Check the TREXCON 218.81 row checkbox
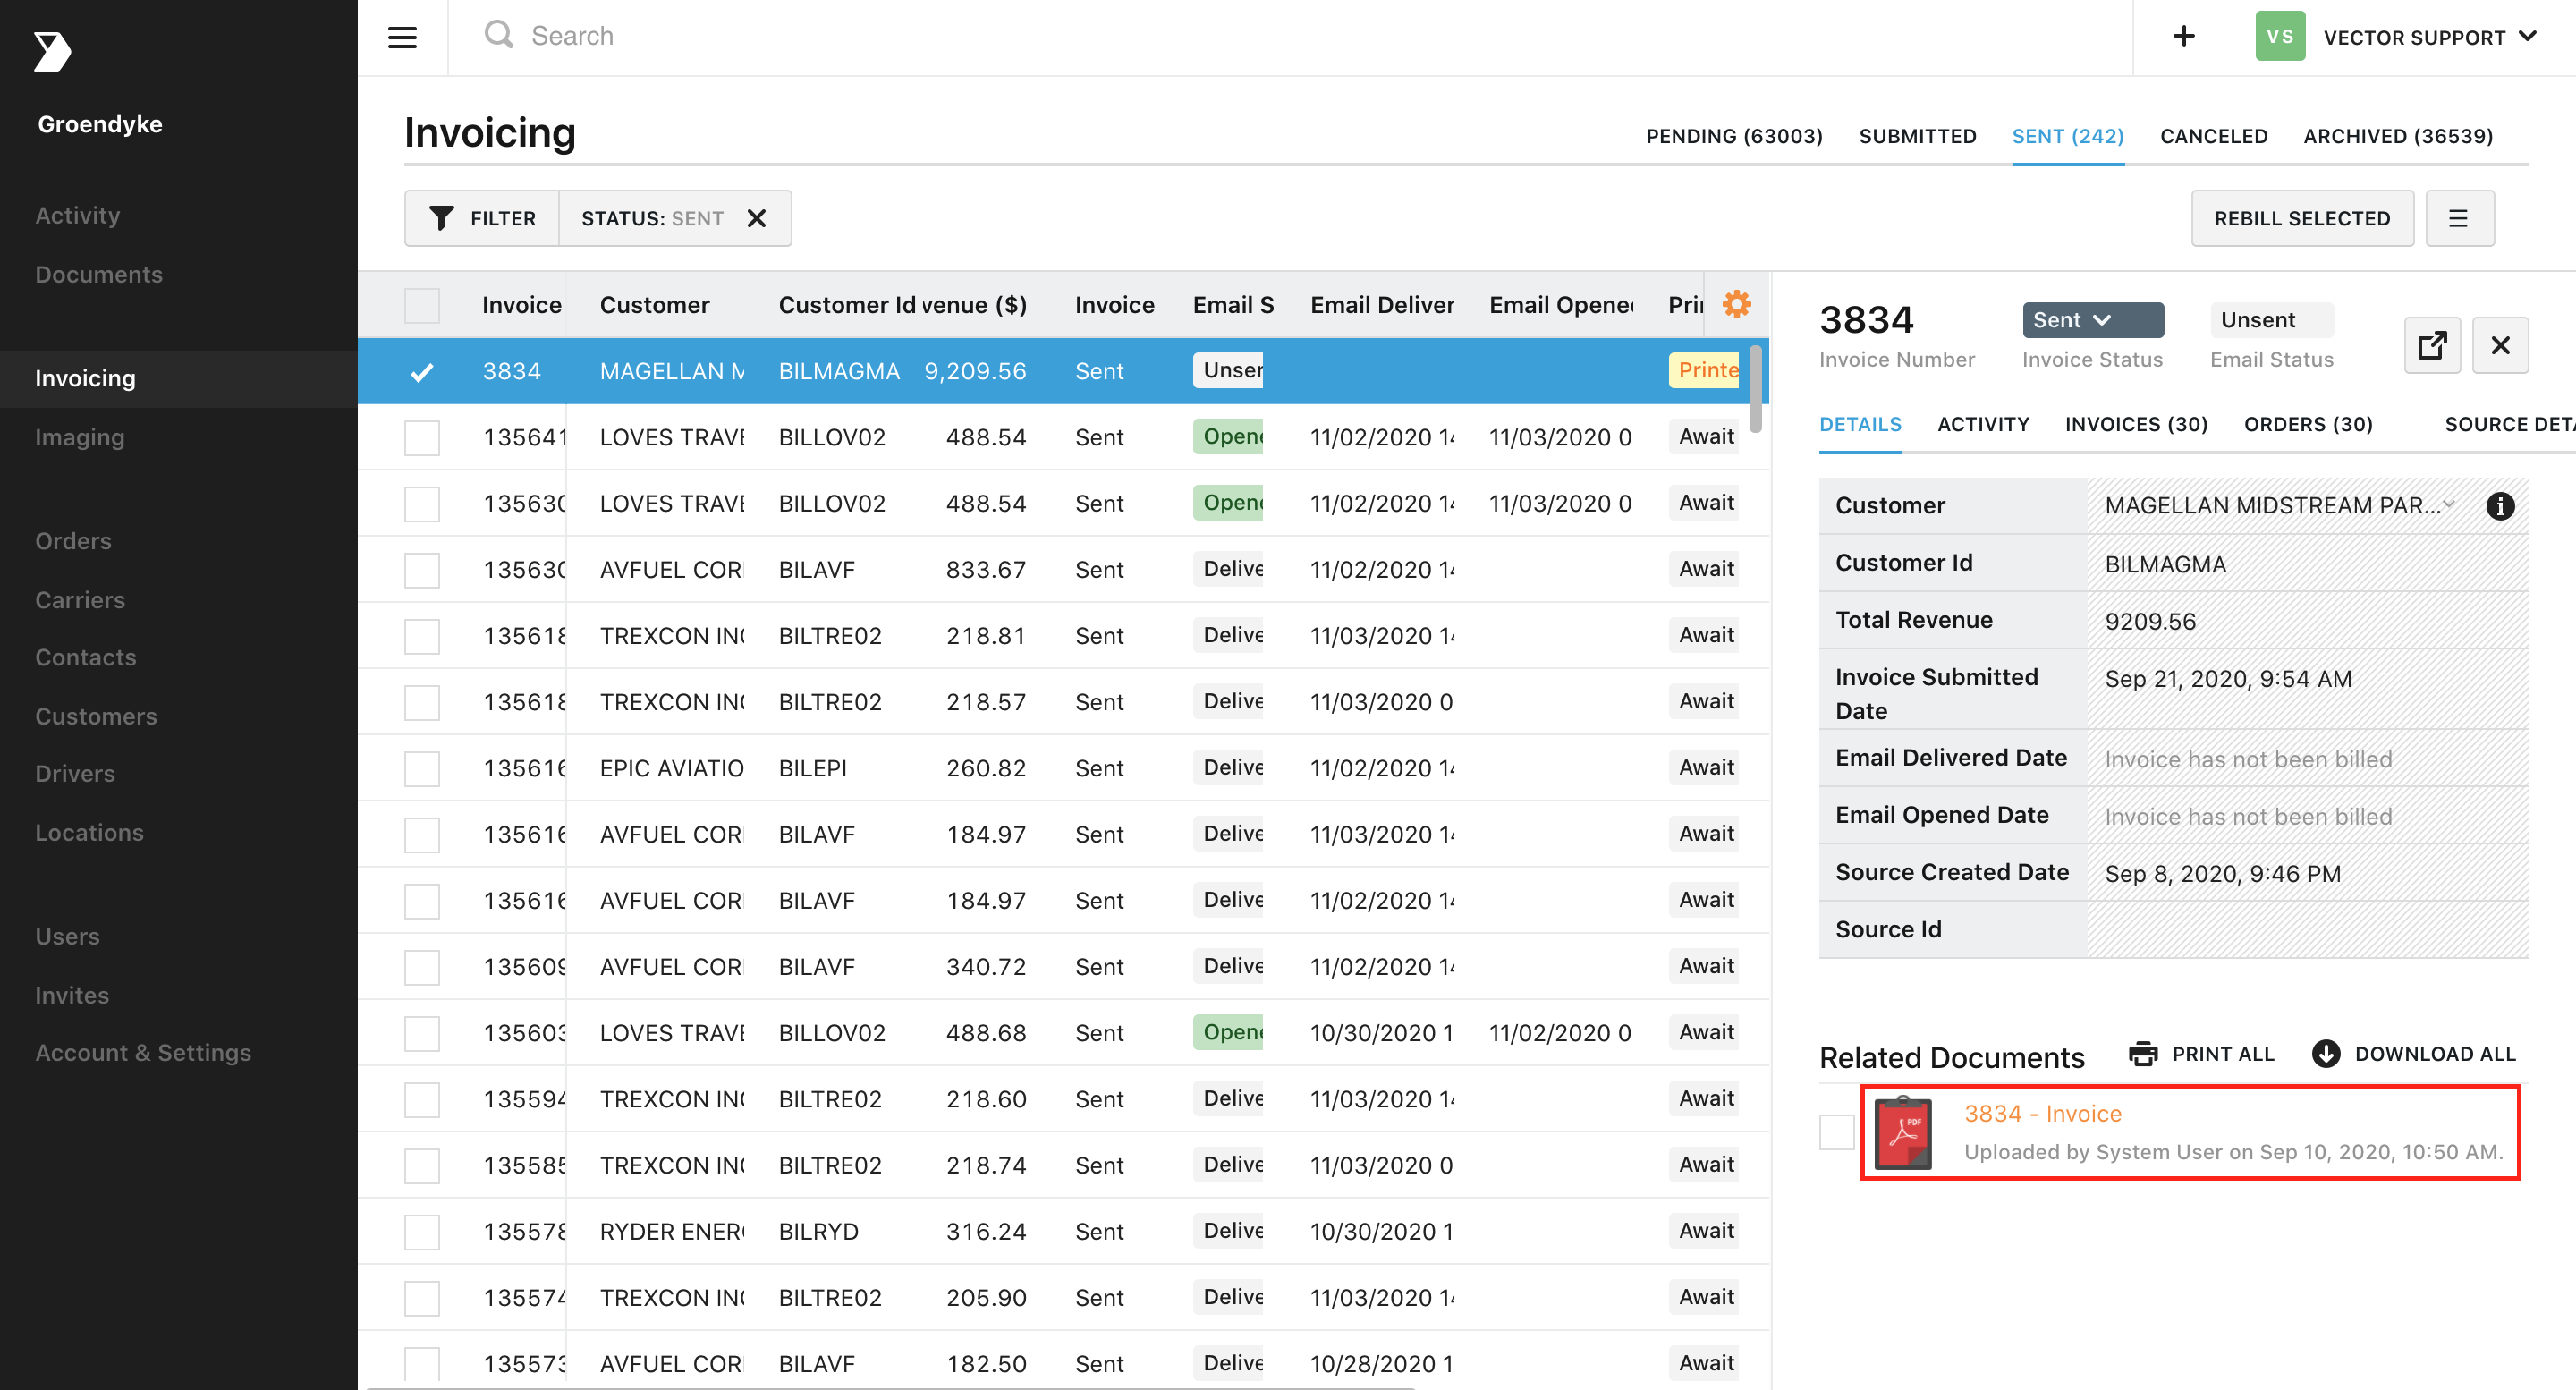Image resolution: width=2576 pixels, height=1390 pixels. click(x=422, y=636)
